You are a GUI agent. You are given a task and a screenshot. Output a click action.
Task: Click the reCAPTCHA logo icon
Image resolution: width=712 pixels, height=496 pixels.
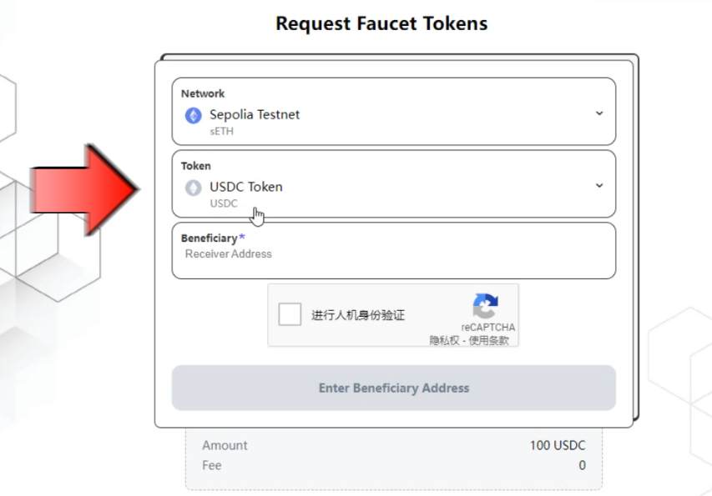pyautogui.click(x=485, y=305)
